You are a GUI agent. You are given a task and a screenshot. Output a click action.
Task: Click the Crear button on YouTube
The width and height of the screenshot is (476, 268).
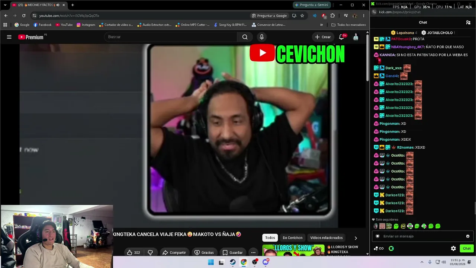pyautogui.click(x=323, y=37)
